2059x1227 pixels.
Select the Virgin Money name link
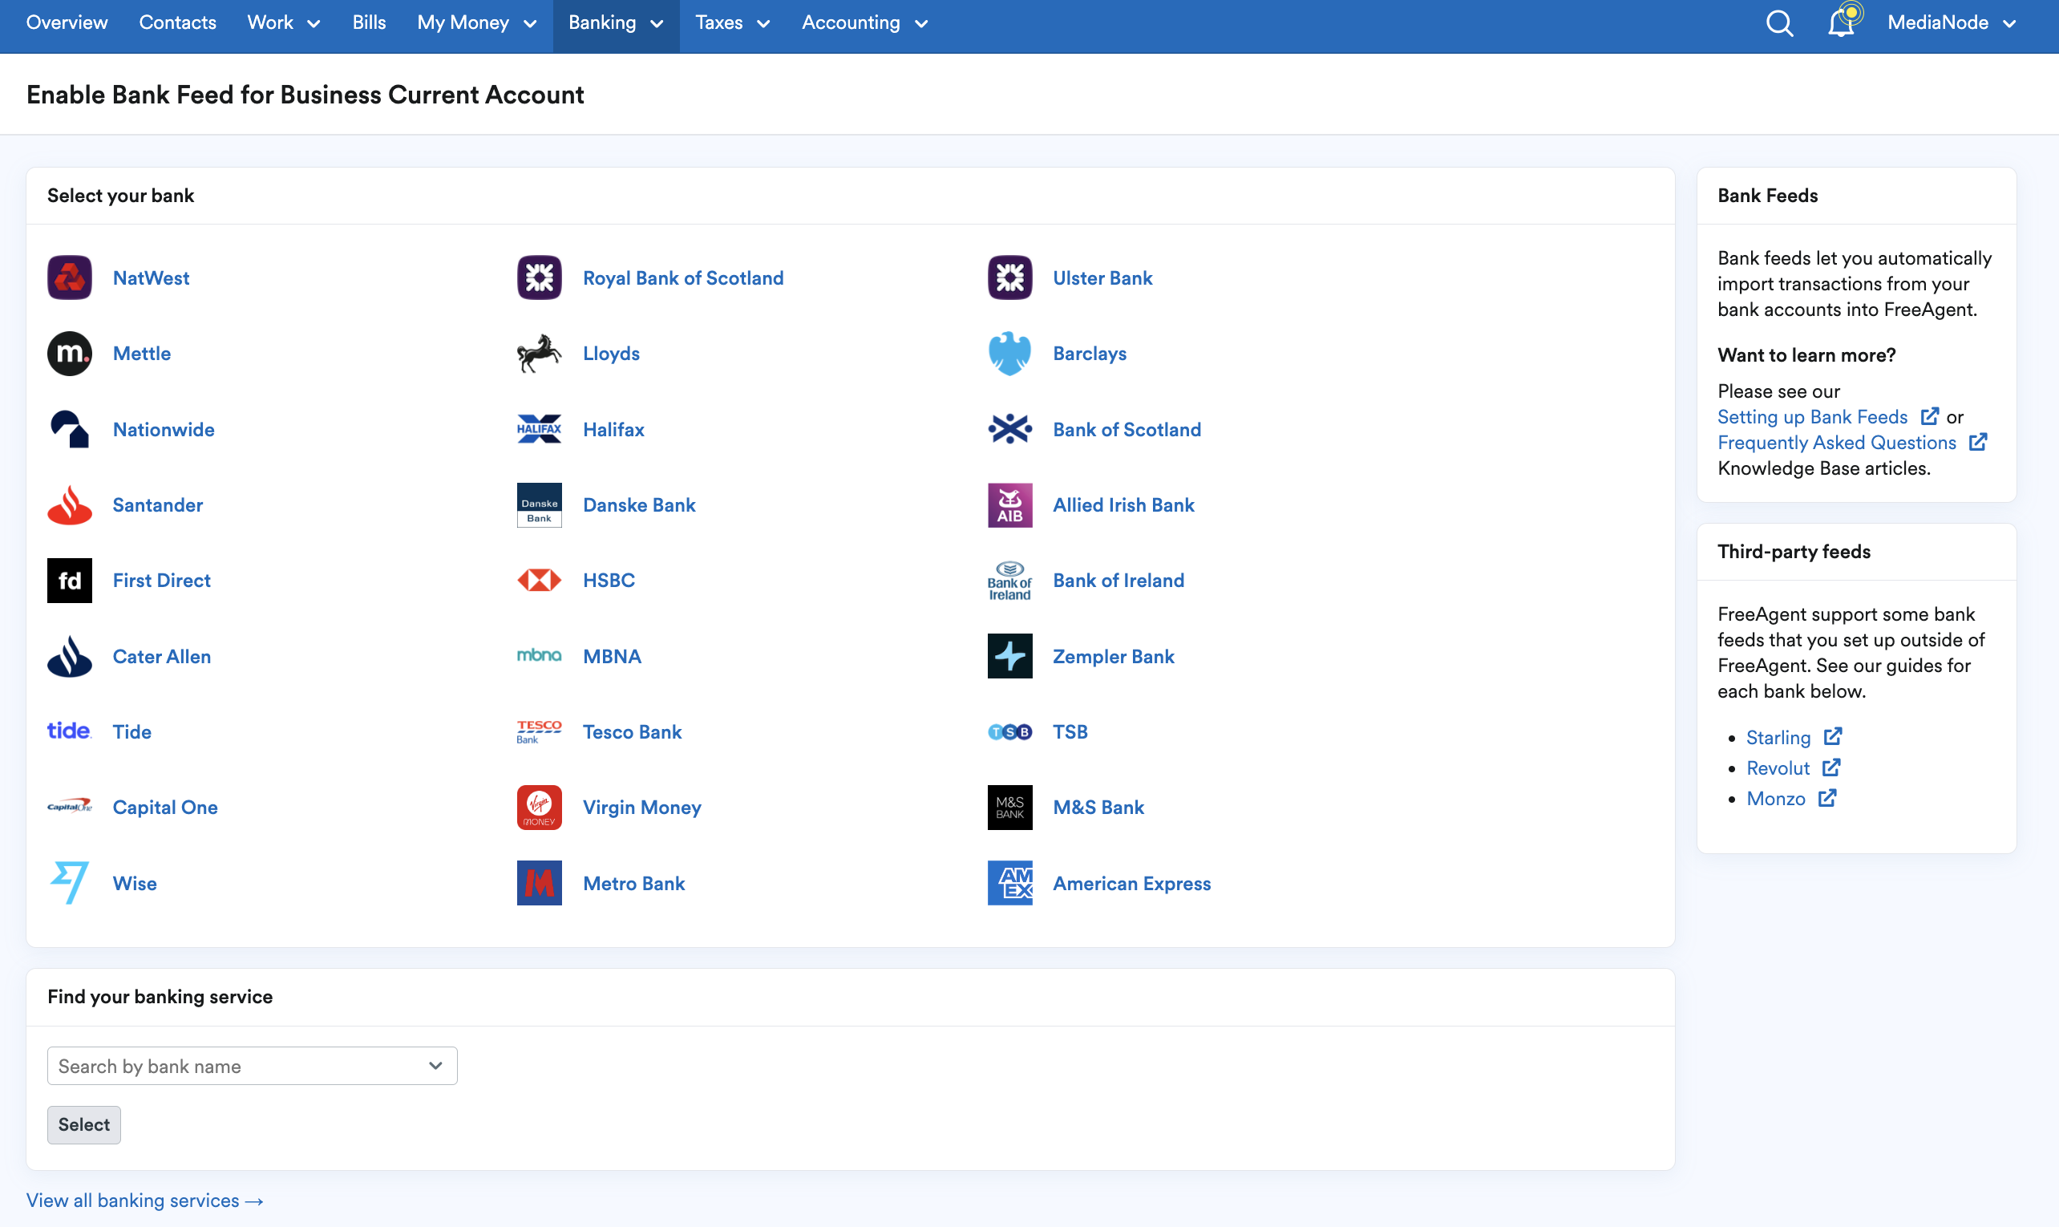(642, 808)
